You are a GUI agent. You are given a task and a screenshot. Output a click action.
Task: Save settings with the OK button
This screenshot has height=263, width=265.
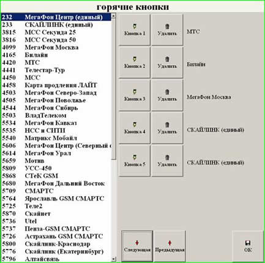(248, 246)
